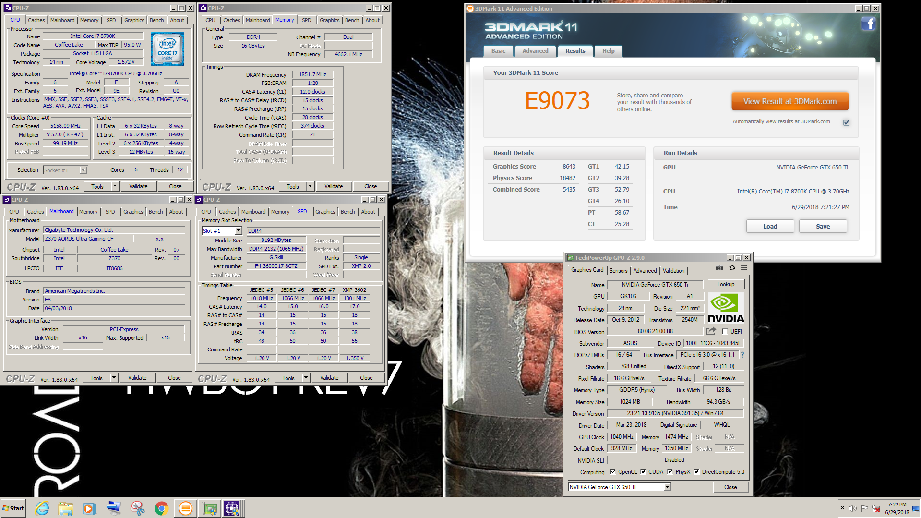
Task: Click the Save button in 3DMark
Action: 823,227
